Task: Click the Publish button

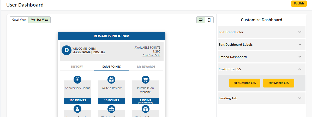Action: tap(299, 4)
